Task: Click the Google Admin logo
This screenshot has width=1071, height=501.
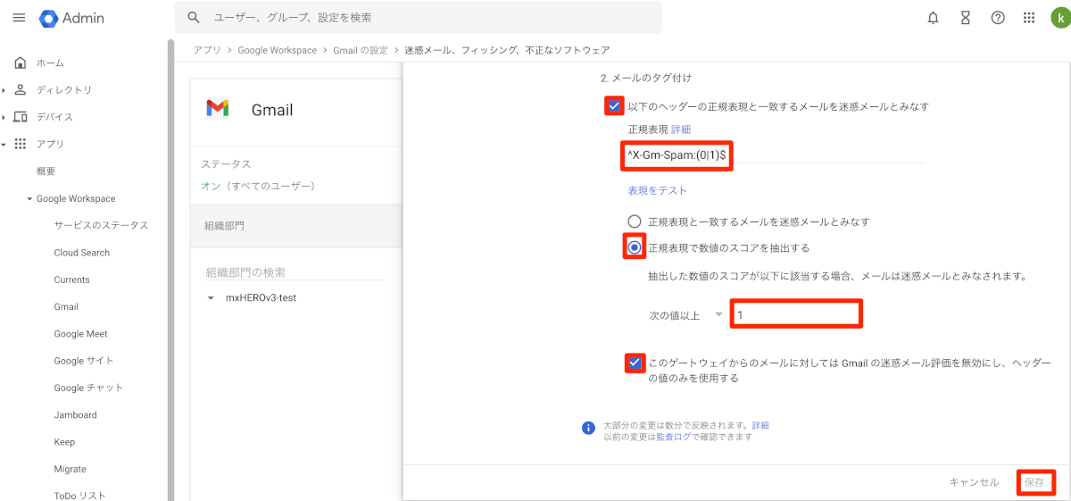Action: pyautogui.click(x=72, y=18)
